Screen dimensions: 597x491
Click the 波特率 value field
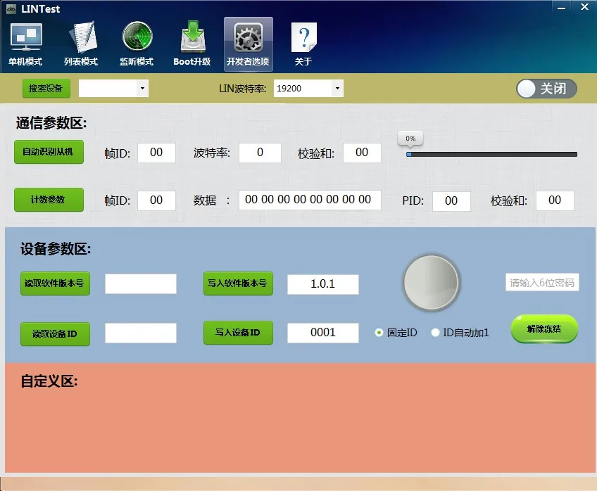[260, 153]
